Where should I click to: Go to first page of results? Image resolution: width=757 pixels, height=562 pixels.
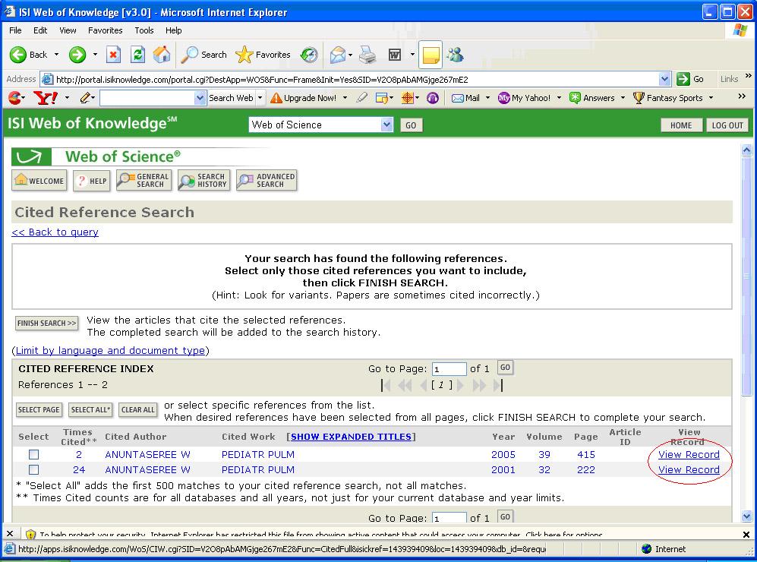click(x=386, y=385)
